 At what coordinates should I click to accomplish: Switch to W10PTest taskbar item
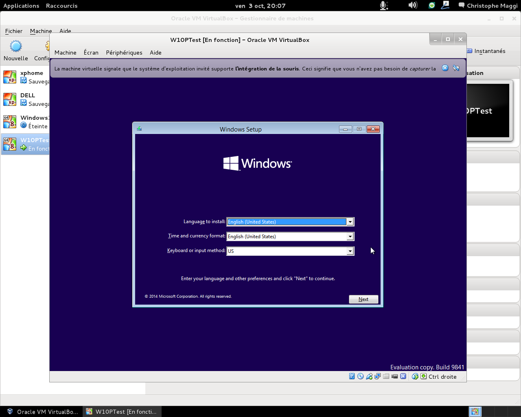pyautogui.click(x=122, y=412)
